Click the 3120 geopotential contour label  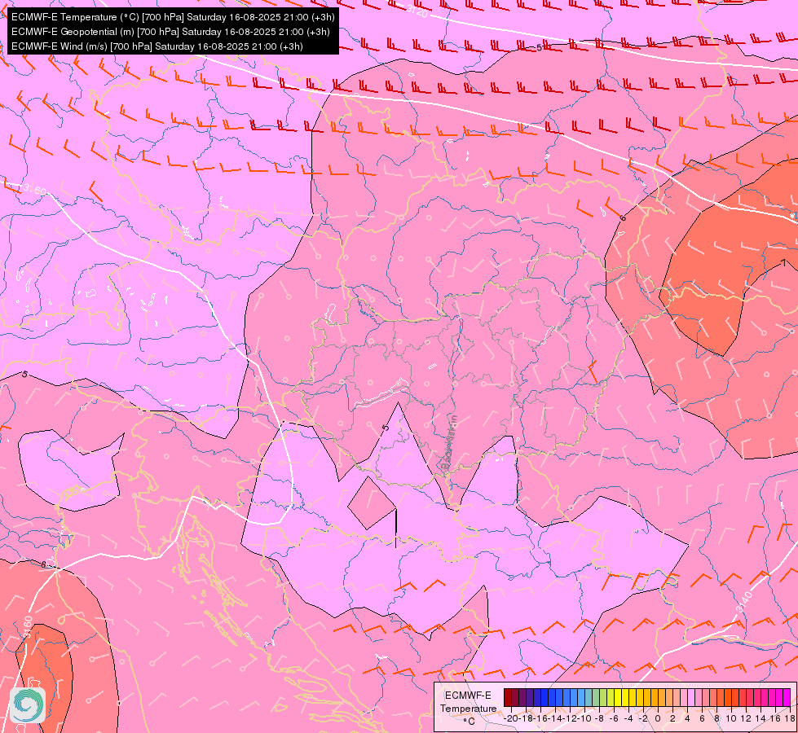[417, 11]
